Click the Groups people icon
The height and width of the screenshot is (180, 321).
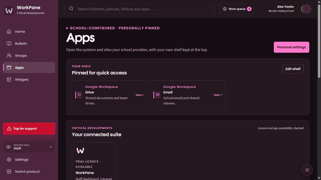coord(9,56)
